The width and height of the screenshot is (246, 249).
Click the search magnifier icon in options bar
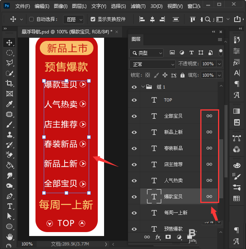pos(207,19)
